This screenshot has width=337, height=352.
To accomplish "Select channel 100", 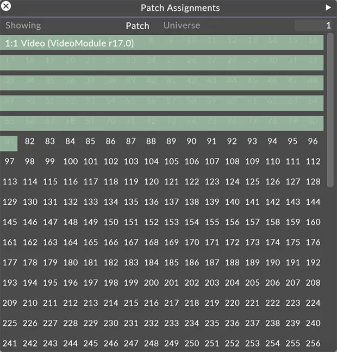I will pos(71,161).
